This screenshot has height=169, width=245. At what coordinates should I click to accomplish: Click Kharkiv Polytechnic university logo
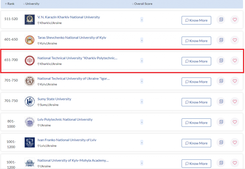(x=30, y=60)
